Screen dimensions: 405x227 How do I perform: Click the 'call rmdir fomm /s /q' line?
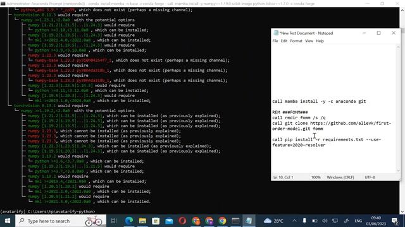pos(299,118)
